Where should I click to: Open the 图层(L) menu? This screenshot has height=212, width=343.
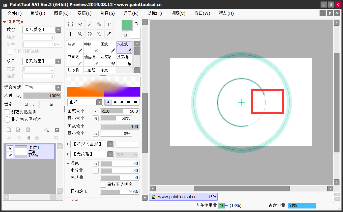(84, 13)
